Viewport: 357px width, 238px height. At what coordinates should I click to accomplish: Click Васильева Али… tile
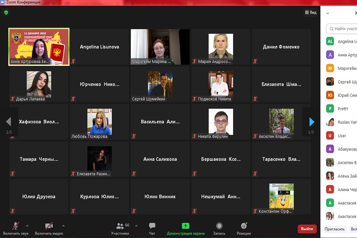click(x=160, y=122)
